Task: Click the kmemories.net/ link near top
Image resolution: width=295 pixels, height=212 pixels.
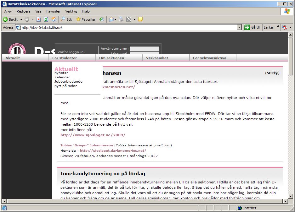Action: (x=119, y=87)
